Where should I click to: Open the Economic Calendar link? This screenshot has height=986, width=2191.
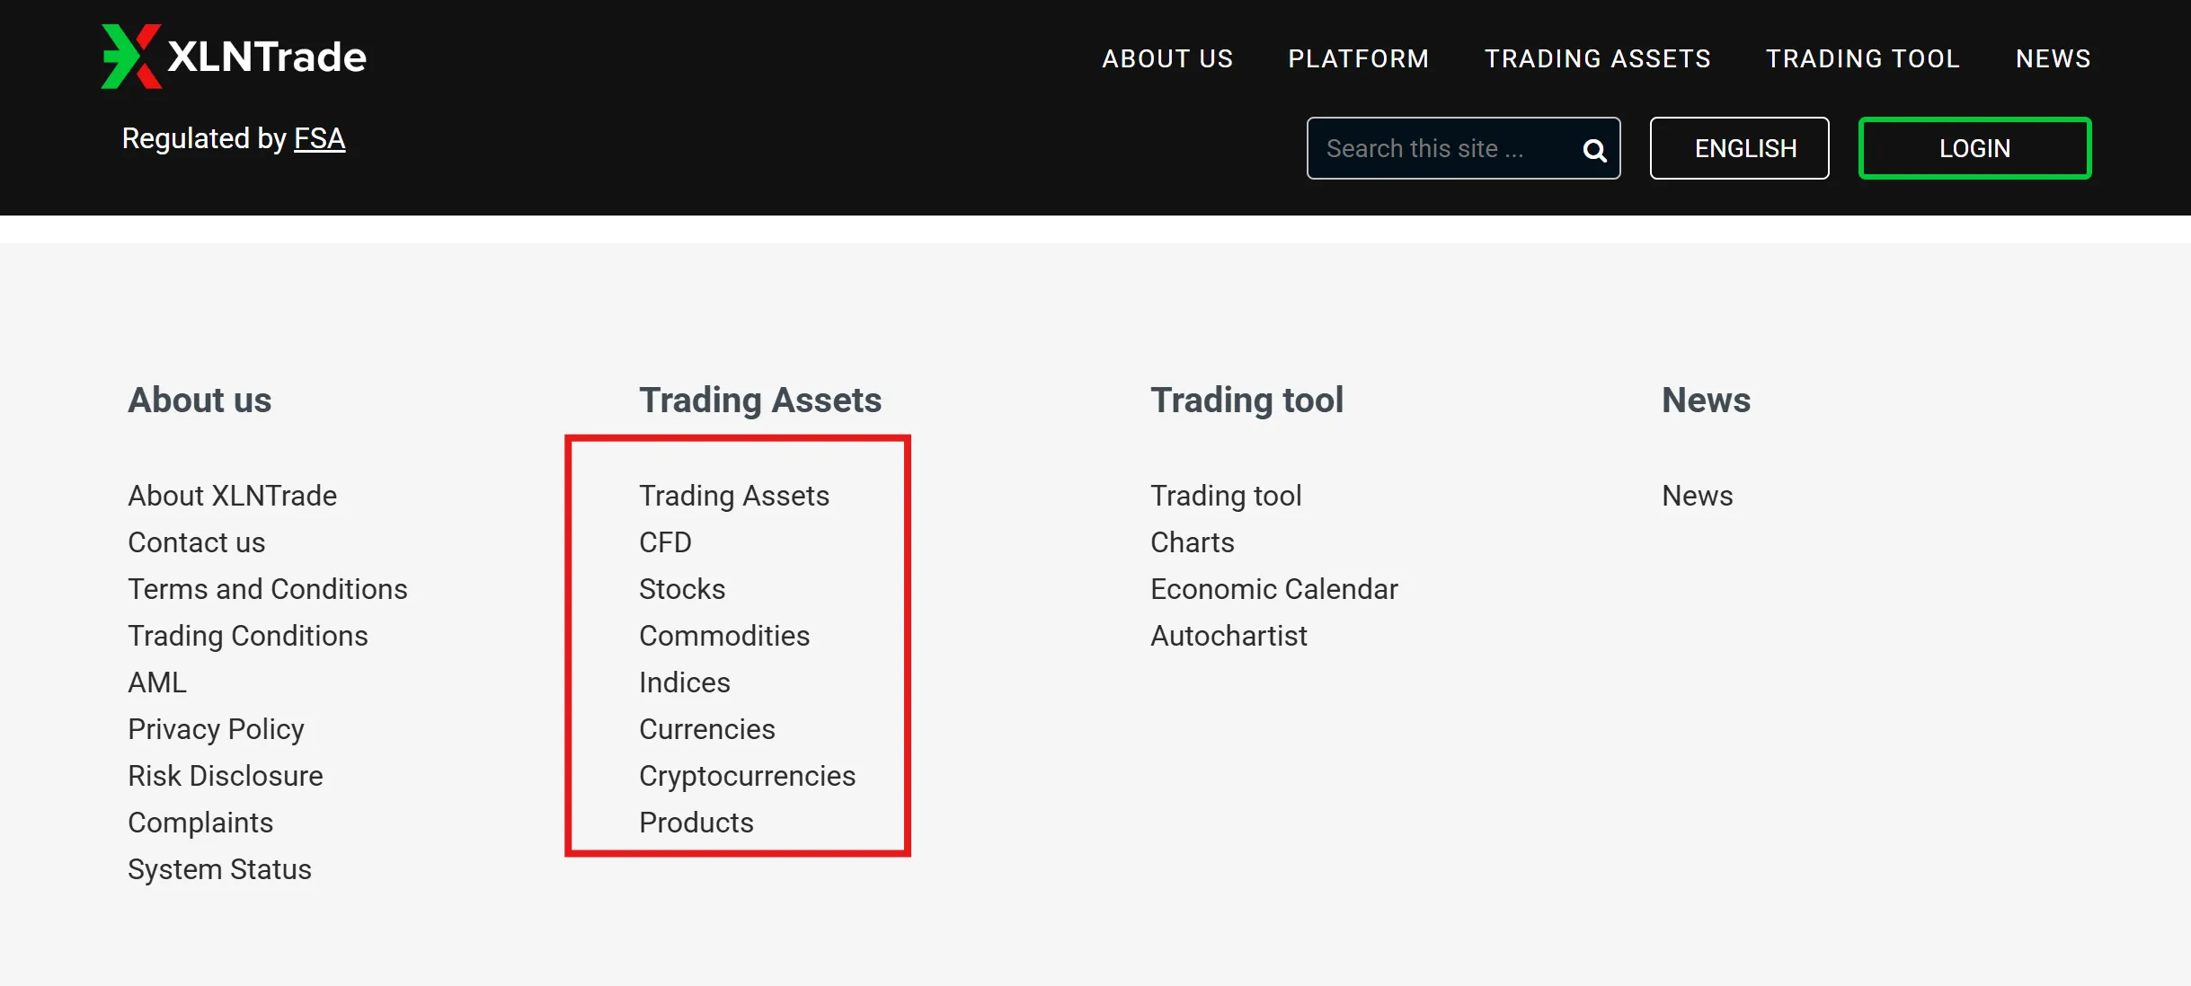click(1274, 589)
